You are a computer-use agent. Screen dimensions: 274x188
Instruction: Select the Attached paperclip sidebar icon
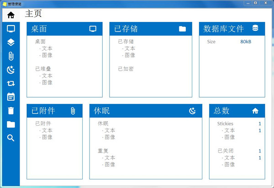pyautogui.click(x=11, y=56)
